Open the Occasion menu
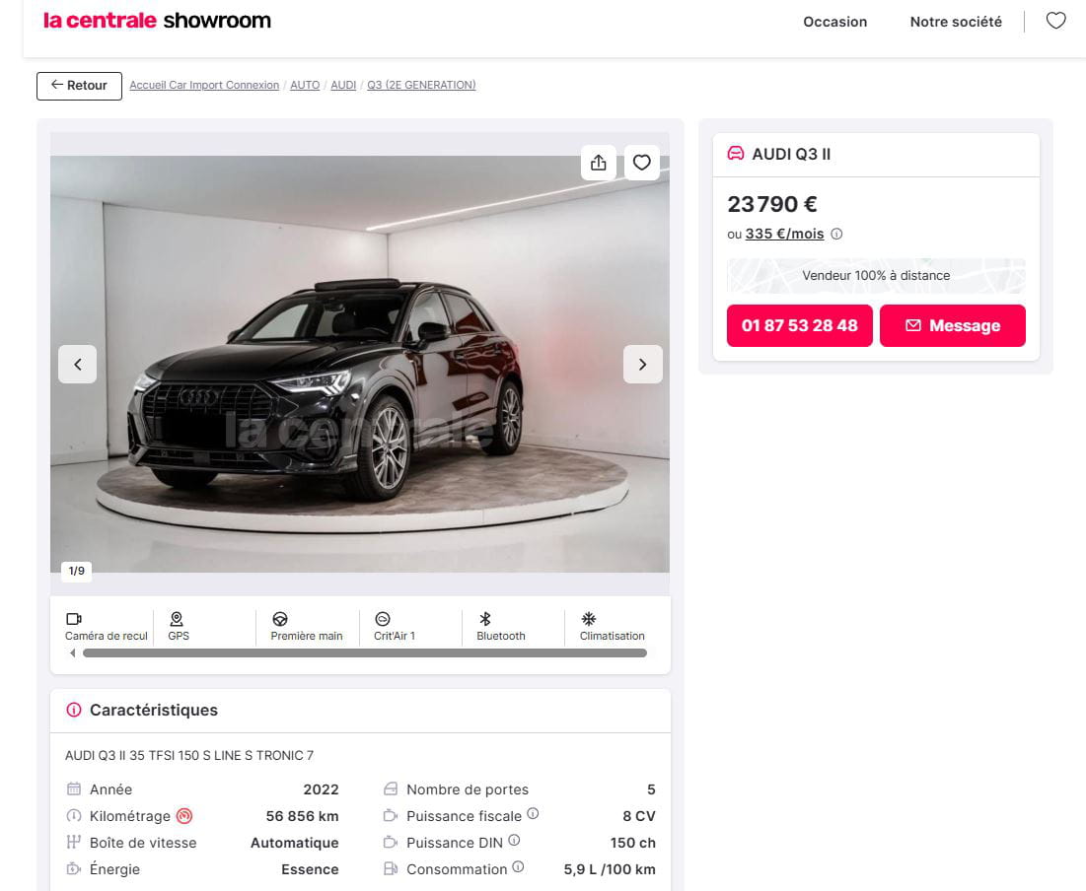The width and height of the screenshot is (1086, 891). pos(834,22)
